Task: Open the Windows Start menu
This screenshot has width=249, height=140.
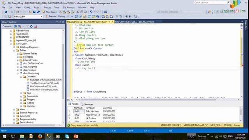Action: [x=4, y=136]
